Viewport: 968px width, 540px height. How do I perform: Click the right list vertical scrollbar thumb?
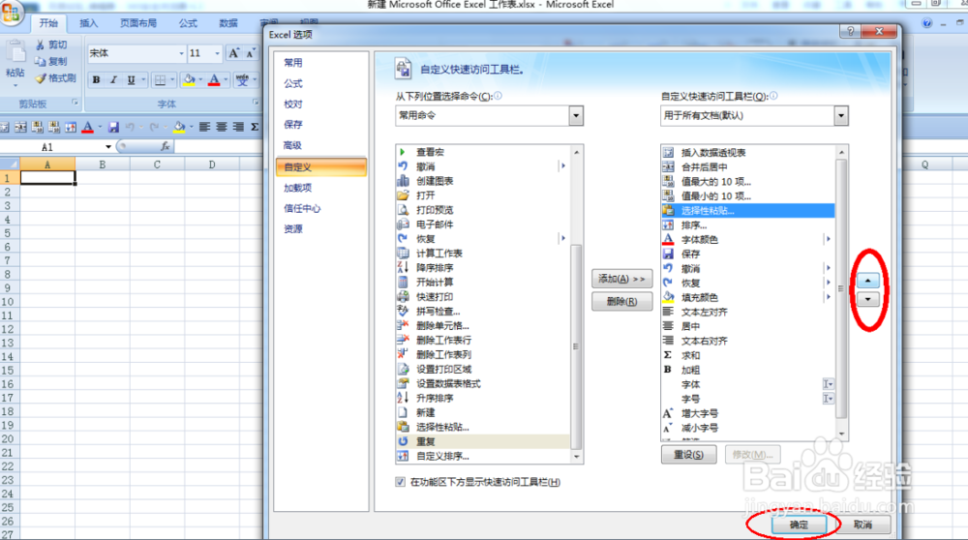point(841,287)
